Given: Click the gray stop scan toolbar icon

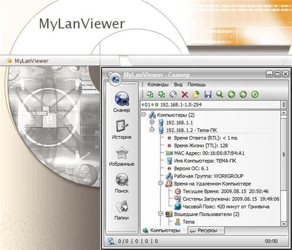Looking at the screenshot, I should [173, 95].
